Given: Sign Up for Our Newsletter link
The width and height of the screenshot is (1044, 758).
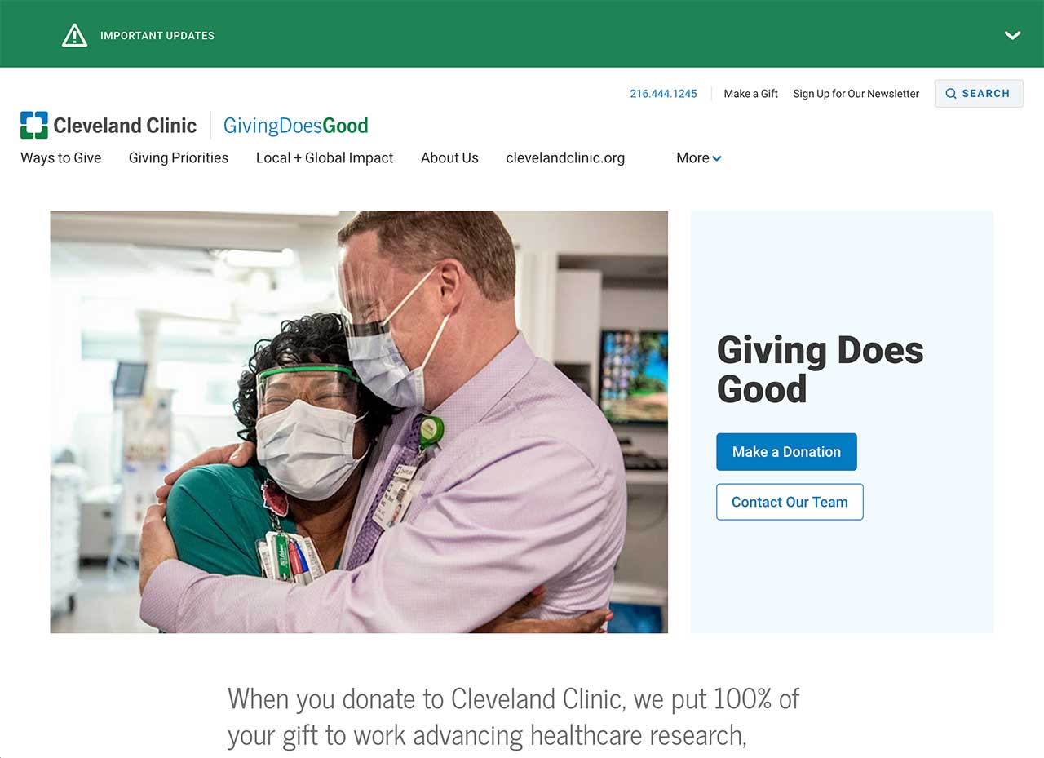Looking at the screenshot, I should (856, 94).
